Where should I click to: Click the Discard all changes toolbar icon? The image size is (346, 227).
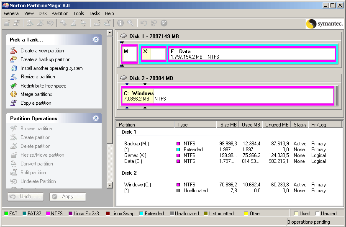[x=154, y=23]
